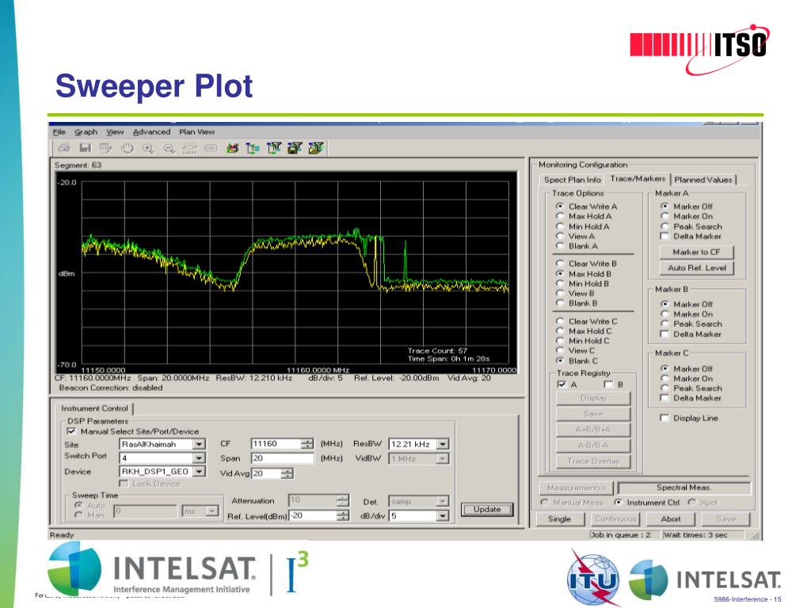Viewport: 811px width, 608px height.
Task: Click the Auto Ref. Level button
Action: coord(696,268)
